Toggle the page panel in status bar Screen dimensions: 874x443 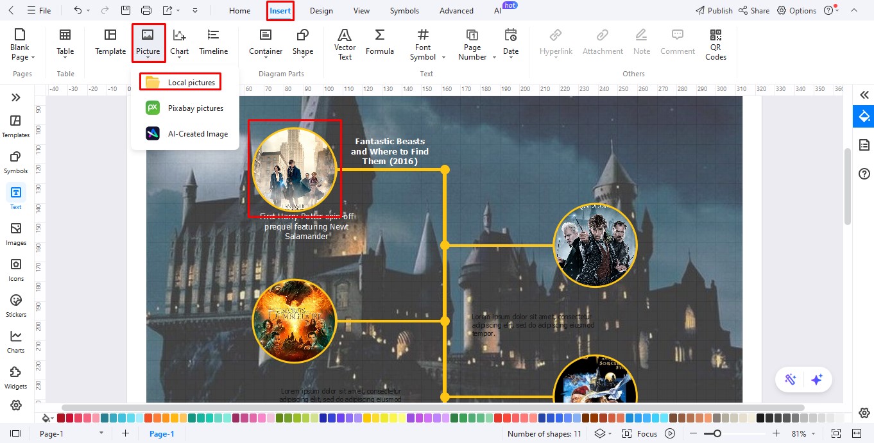click(x=16, y=434)
